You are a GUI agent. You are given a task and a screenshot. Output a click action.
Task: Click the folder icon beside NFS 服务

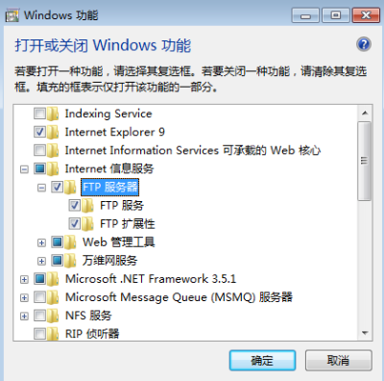(x=53, y=316)
